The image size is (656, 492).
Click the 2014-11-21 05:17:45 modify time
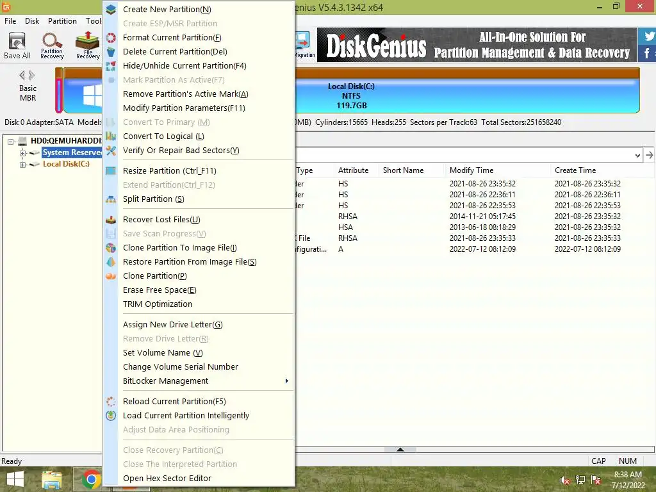click(x=482, y=217)
